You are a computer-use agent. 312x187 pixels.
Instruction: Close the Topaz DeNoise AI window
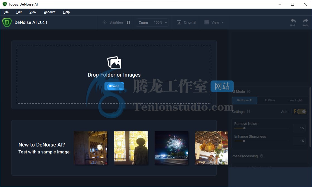(305, 4)
